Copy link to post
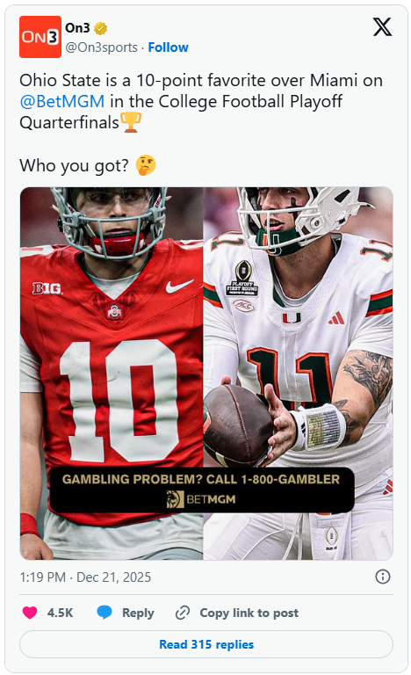 click(249, 613)
